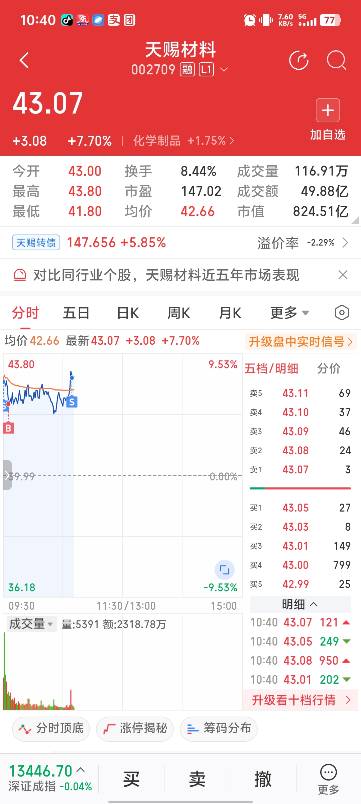Tap the L1 level badge
Screen dimensions: 361x804
coord(206,70)
